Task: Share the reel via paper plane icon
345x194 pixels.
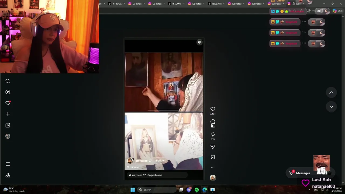Action: (x=213, y=147)
